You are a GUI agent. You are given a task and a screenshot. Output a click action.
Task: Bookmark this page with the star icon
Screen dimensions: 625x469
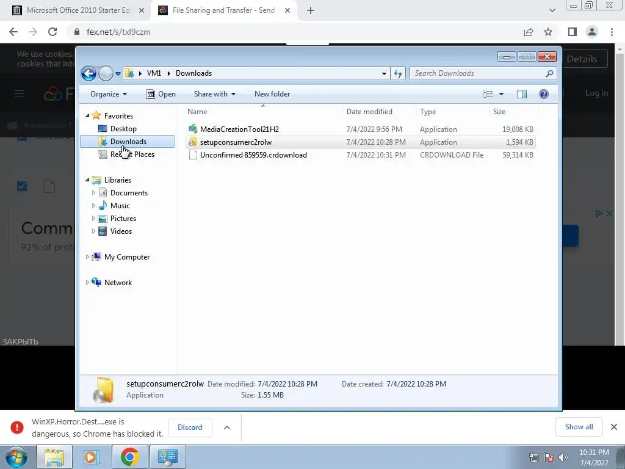coord(548,32)
